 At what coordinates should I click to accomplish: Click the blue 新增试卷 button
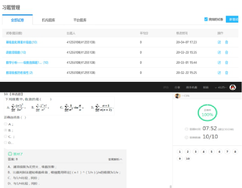tap(234, 20)
